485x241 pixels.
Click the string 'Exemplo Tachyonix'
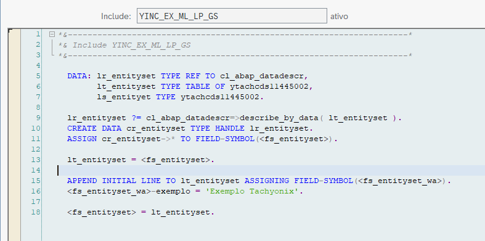252,191
